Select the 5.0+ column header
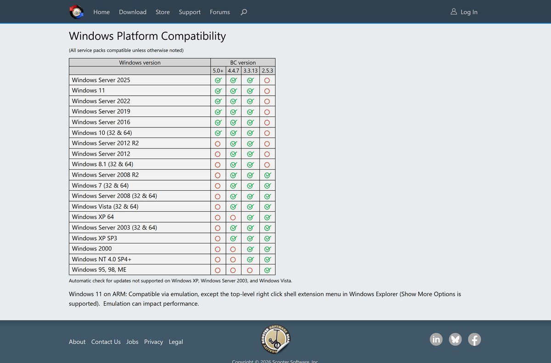Viewport: 551px width, 363px height. coord(218,71)
